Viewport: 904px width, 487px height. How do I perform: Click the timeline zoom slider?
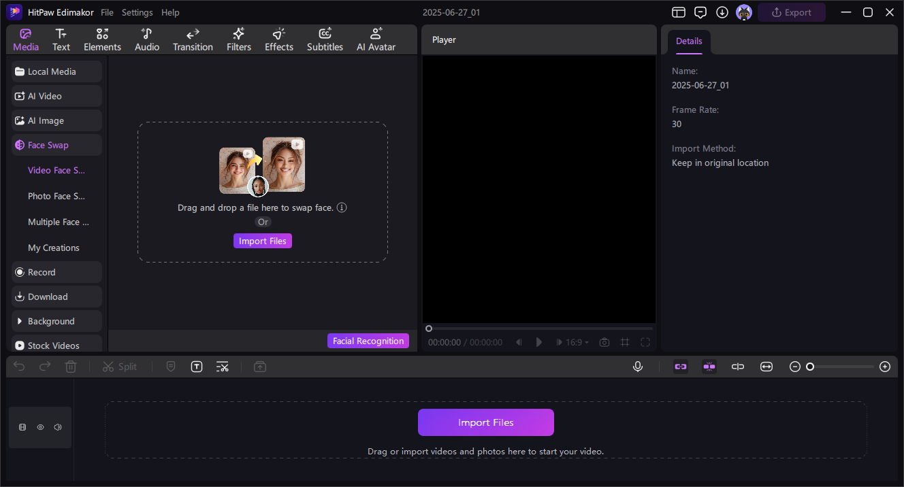841,367
